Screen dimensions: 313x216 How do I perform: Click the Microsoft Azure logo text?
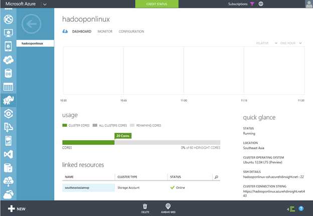click(21, 4)
